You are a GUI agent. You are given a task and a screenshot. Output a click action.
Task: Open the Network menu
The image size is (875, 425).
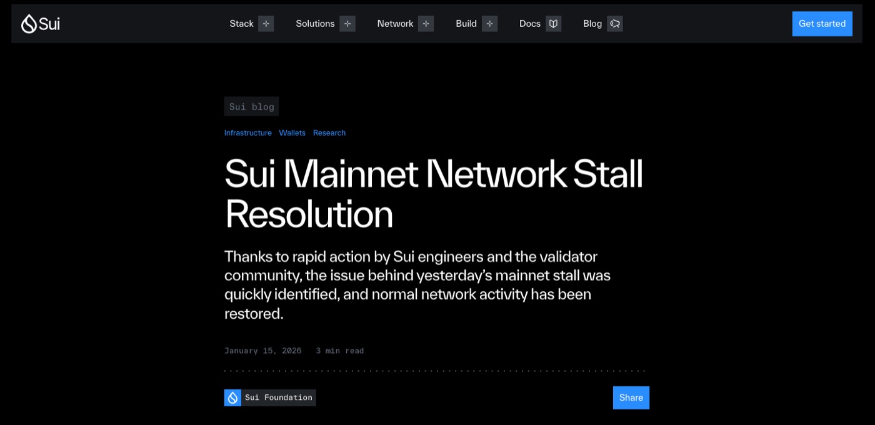[x=395, y=24]
